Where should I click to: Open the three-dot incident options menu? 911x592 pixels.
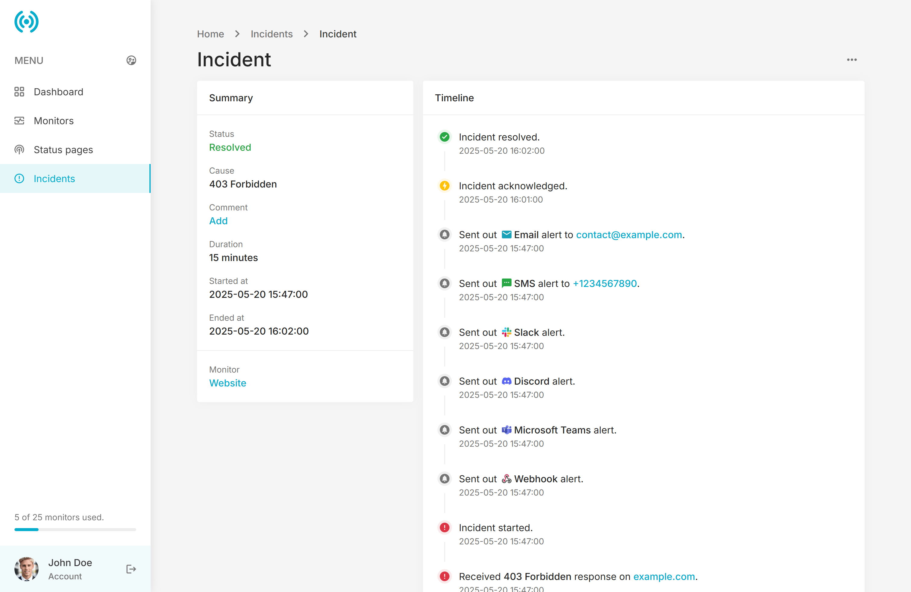(852, 60)
